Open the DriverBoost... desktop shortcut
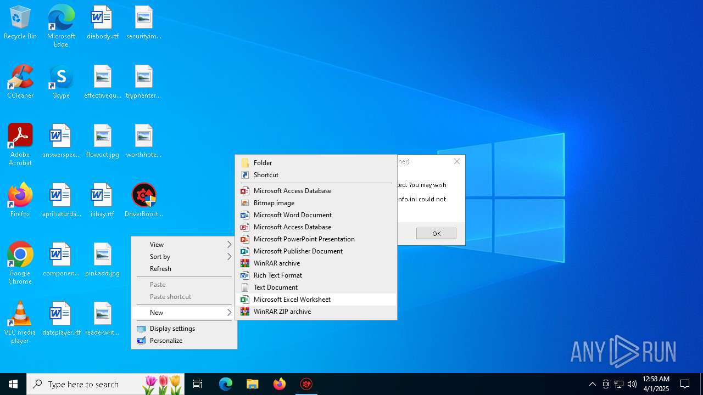 144,201
